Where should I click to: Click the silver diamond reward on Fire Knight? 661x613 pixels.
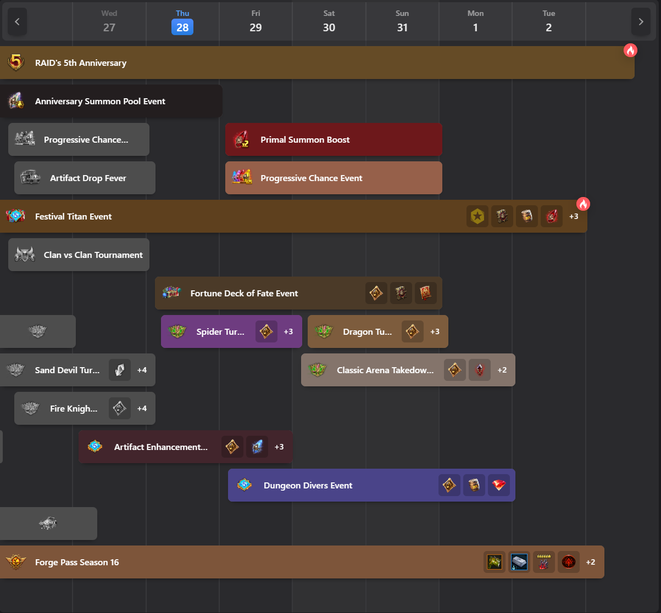[x=120, y=408]
